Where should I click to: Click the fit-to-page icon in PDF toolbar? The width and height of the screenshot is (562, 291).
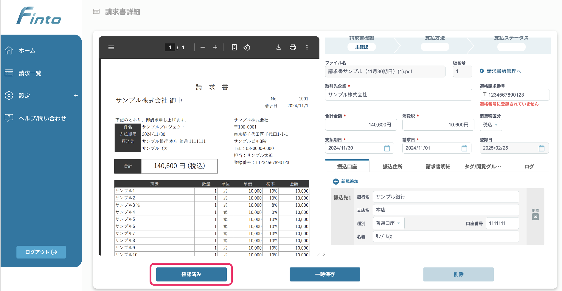[x=234, y=47]
